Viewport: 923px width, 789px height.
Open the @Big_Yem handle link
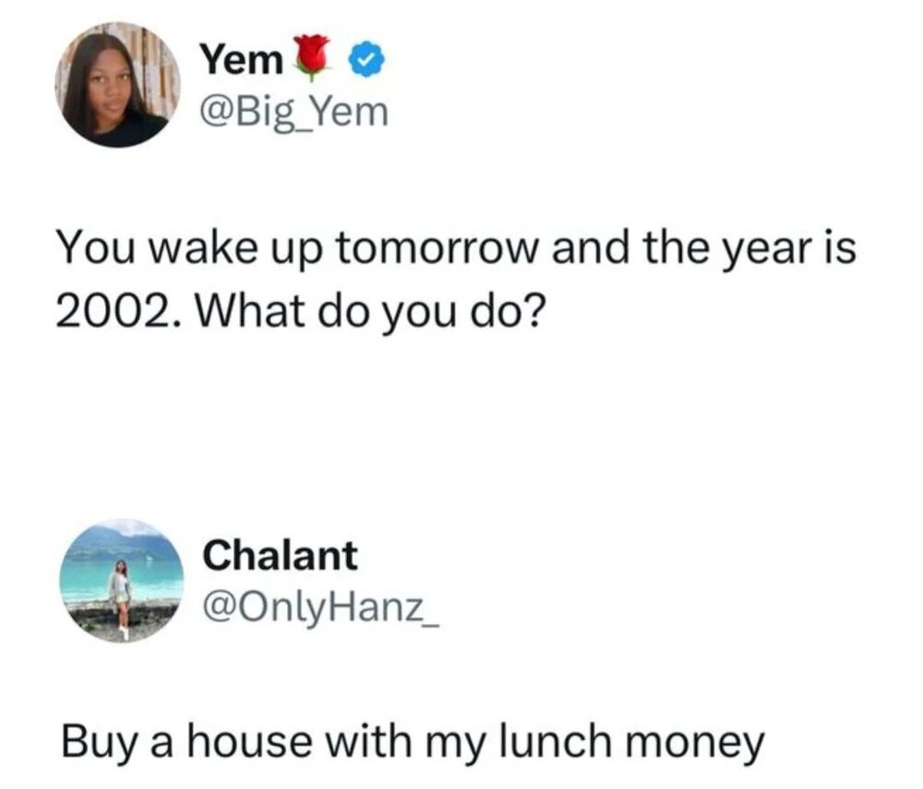[294, 113]
